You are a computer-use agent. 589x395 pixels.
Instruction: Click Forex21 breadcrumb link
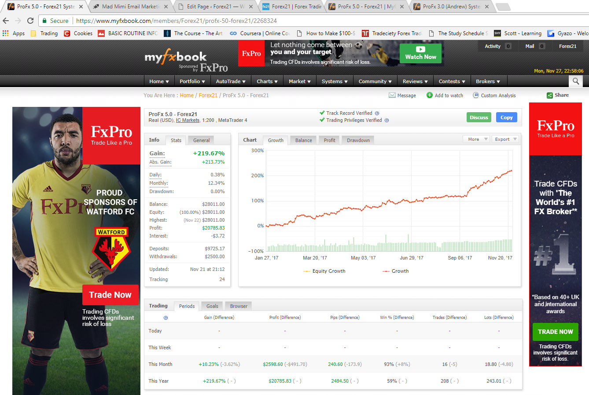click(x=208, y=95)
